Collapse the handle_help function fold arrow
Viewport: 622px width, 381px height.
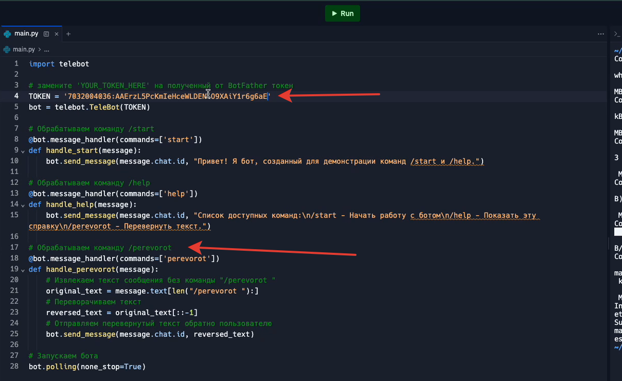[x=22, y=205]
